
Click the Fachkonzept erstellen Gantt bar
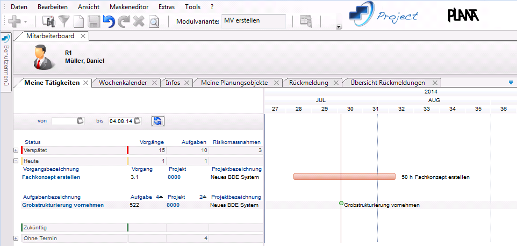point(344,177)
